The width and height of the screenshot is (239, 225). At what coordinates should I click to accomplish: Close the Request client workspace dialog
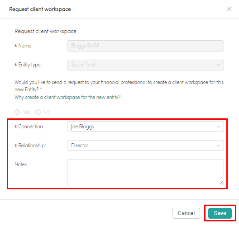(229, 9)
